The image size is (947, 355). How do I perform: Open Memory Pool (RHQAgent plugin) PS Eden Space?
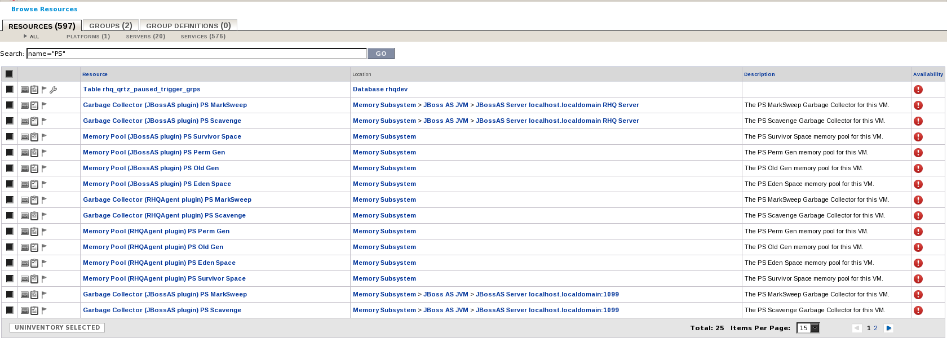159,263
